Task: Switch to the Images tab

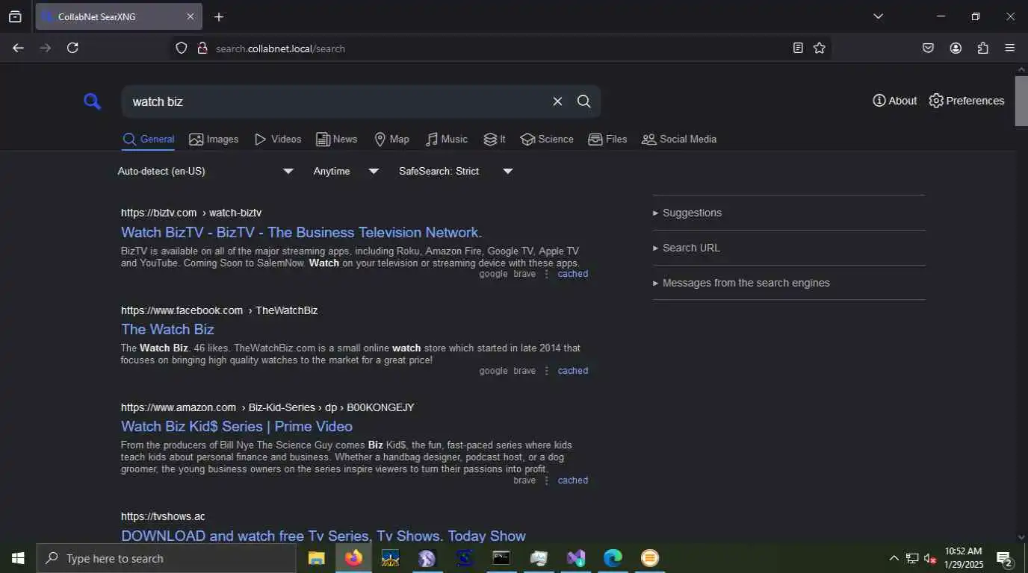Action: point(214,140)
